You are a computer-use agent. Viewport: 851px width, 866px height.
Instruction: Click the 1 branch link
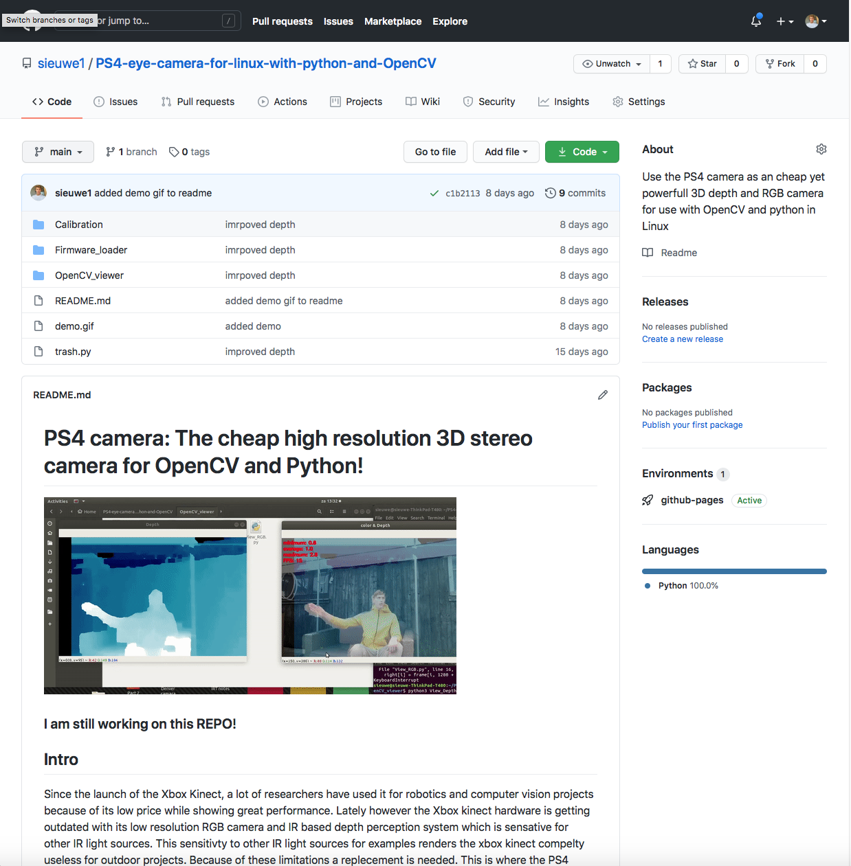coord(131,152)
